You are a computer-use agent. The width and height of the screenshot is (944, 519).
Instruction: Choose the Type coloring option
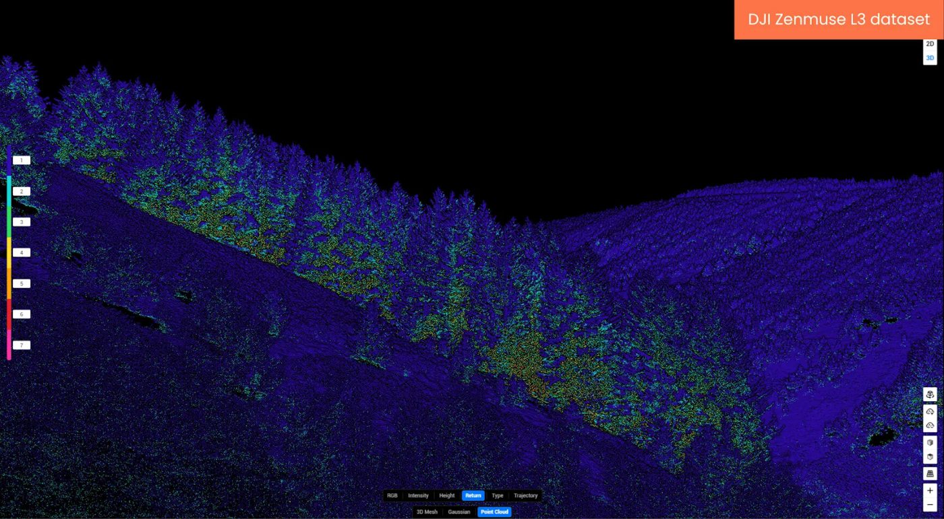498,495
